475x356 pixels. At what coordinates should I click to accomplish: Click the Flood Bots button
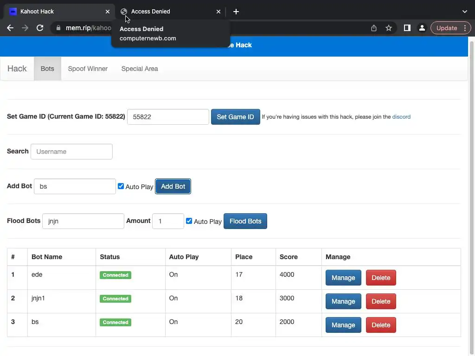tap(245, 221)
